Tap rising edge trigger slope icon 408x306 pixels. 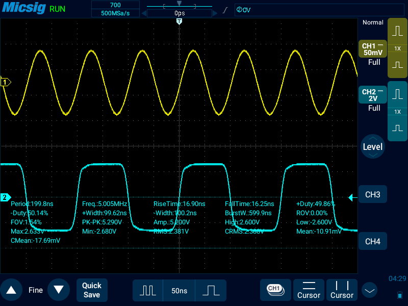pyautogui.click(x=225, y=10)
